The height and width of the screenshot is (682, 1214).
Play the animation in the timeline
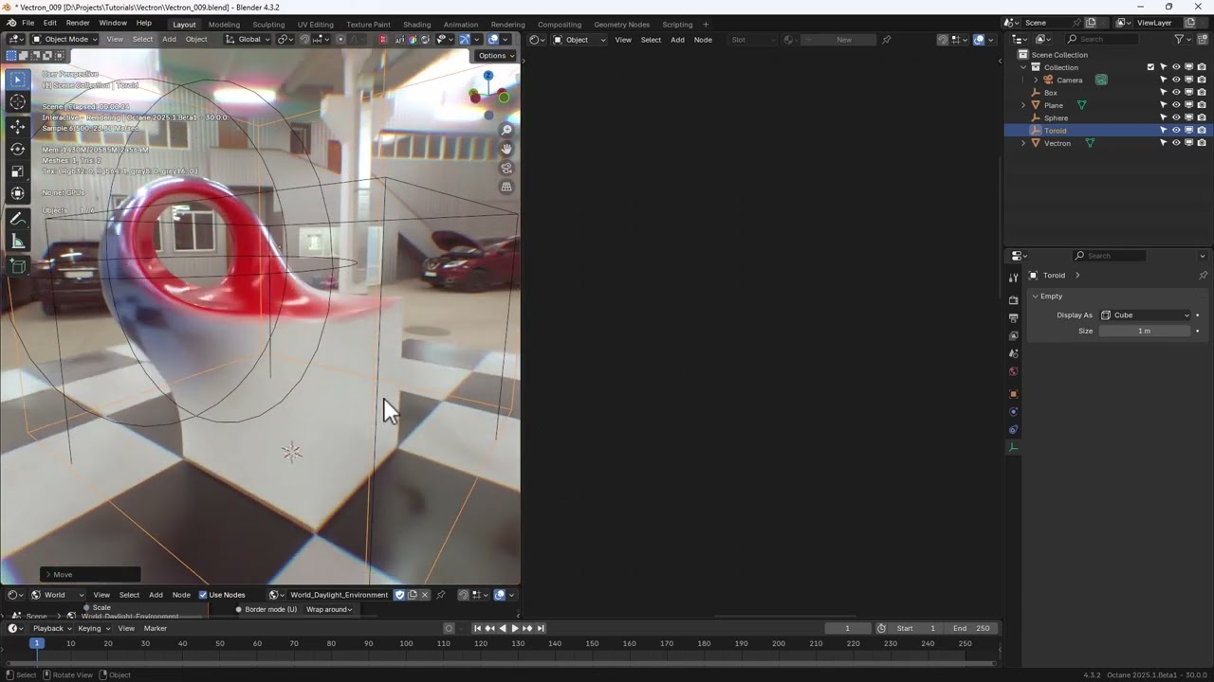[x=515, y=628]
